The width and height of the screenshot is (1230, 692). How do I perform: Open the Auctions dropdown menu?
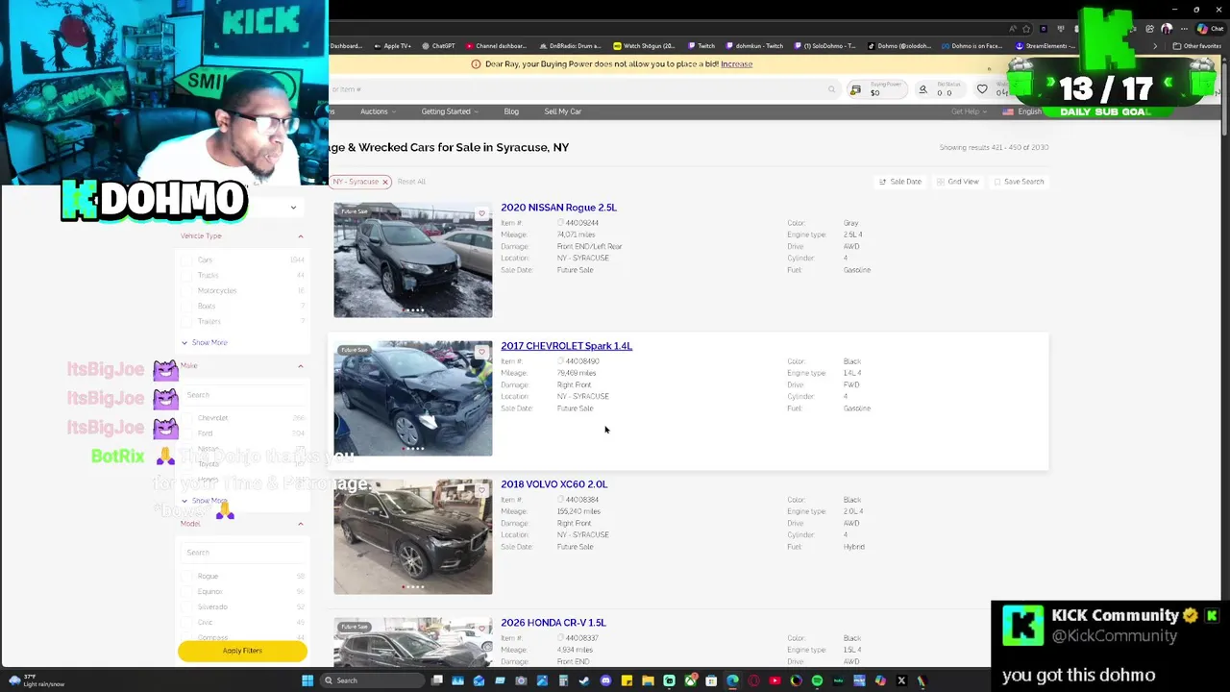tap(377, 111)
